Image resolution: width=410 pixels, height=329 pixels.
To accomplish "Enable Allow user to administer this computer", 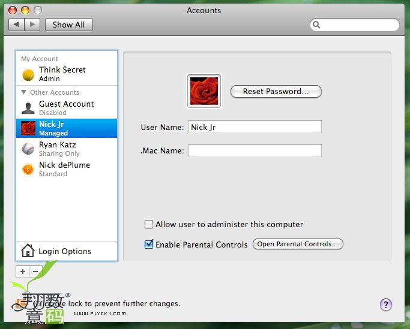I will pyautogui.click(x=149, y=224).
